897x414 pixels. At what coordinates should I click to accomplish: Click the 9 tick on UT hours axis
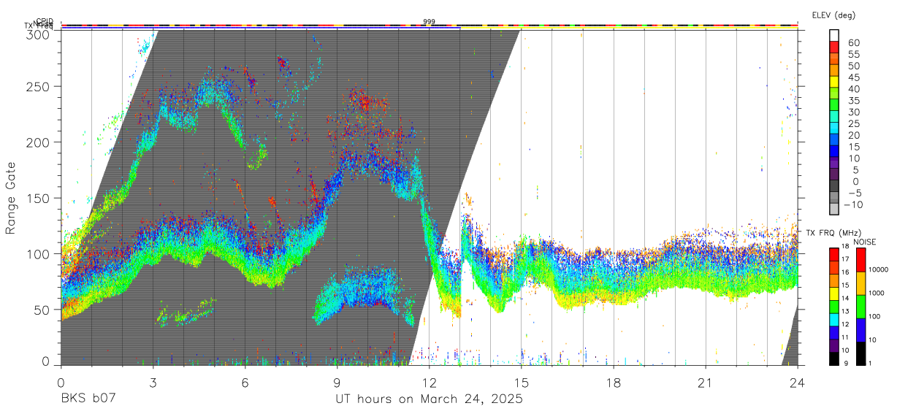pos(337,383)
